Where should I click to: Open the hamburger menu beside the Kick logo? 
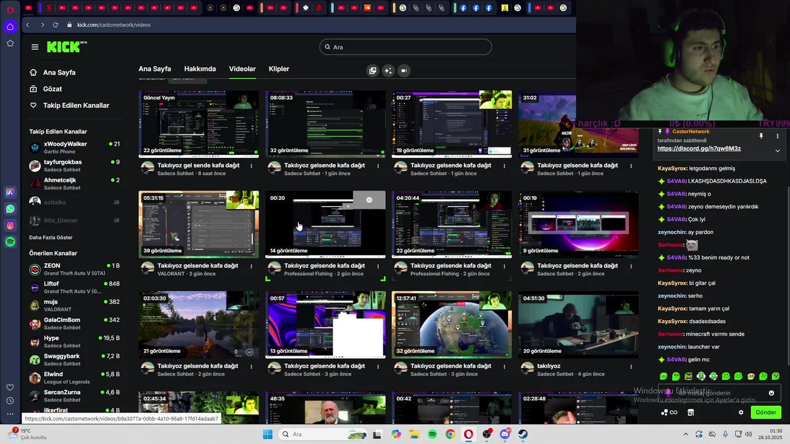point(35,47)
